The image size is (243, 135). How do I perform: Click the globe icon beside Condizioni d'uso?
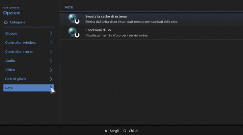pos(74,33)
